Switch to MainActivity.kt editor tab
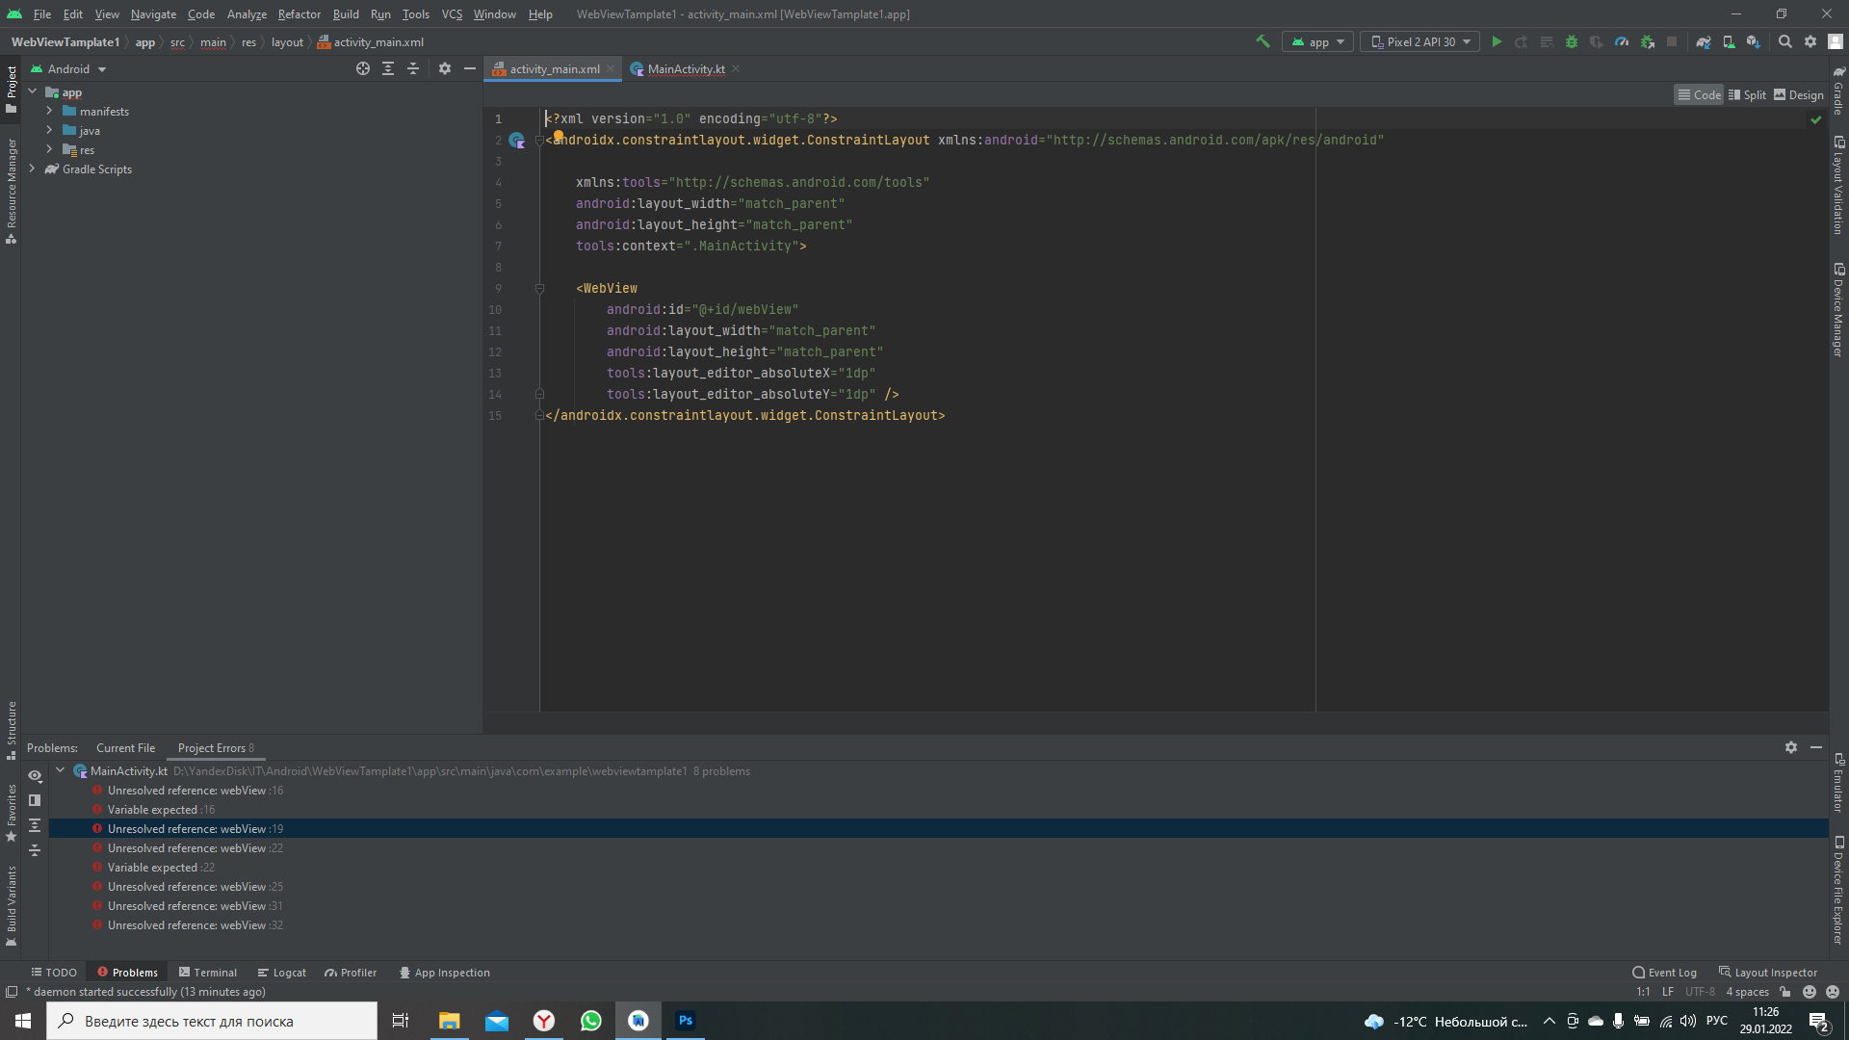 point(686,68)
